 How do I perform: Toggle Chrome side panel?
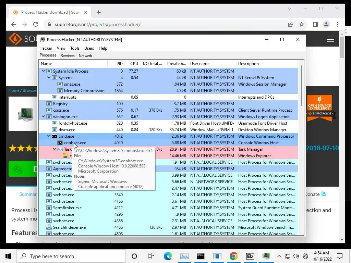(x=315, y=24)
